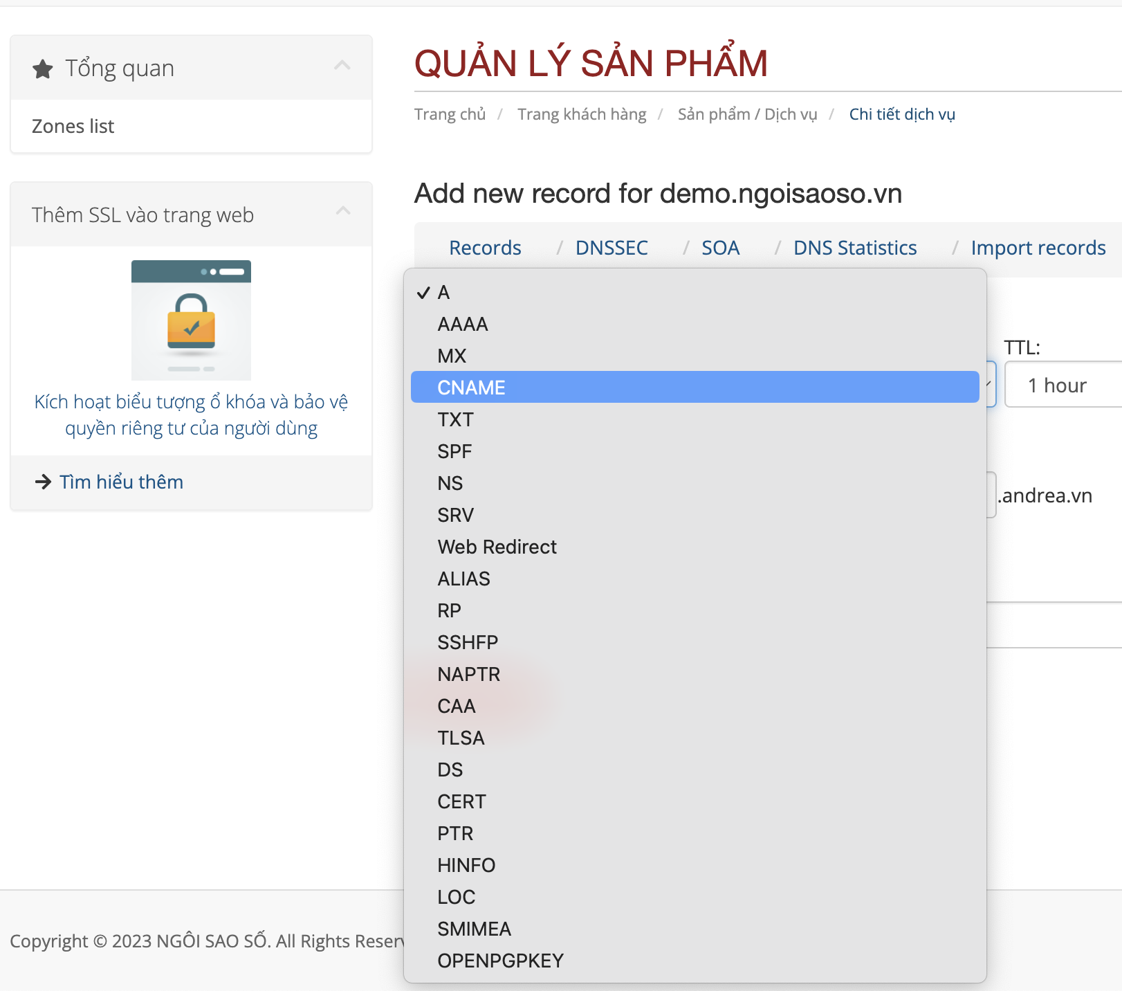Click the padlock SSL illustration
1122x991 pixels.
[190, 320]
